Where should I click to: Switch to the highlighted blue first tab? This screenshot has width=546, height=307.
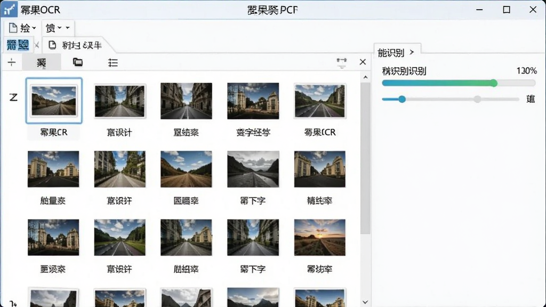(x=18, y=45)
